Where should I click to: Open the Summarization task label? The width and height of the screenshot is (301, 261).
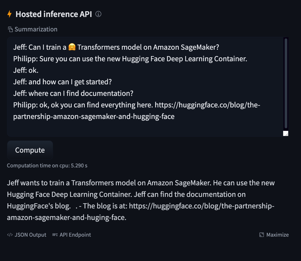(x=36, y=29)
